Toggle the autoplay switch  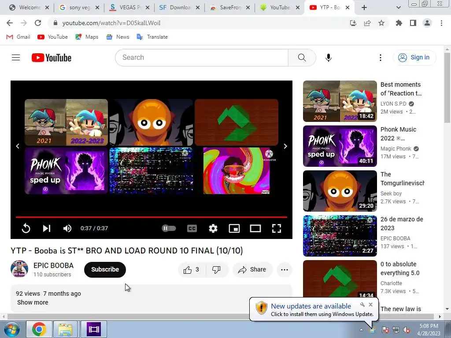169,228
